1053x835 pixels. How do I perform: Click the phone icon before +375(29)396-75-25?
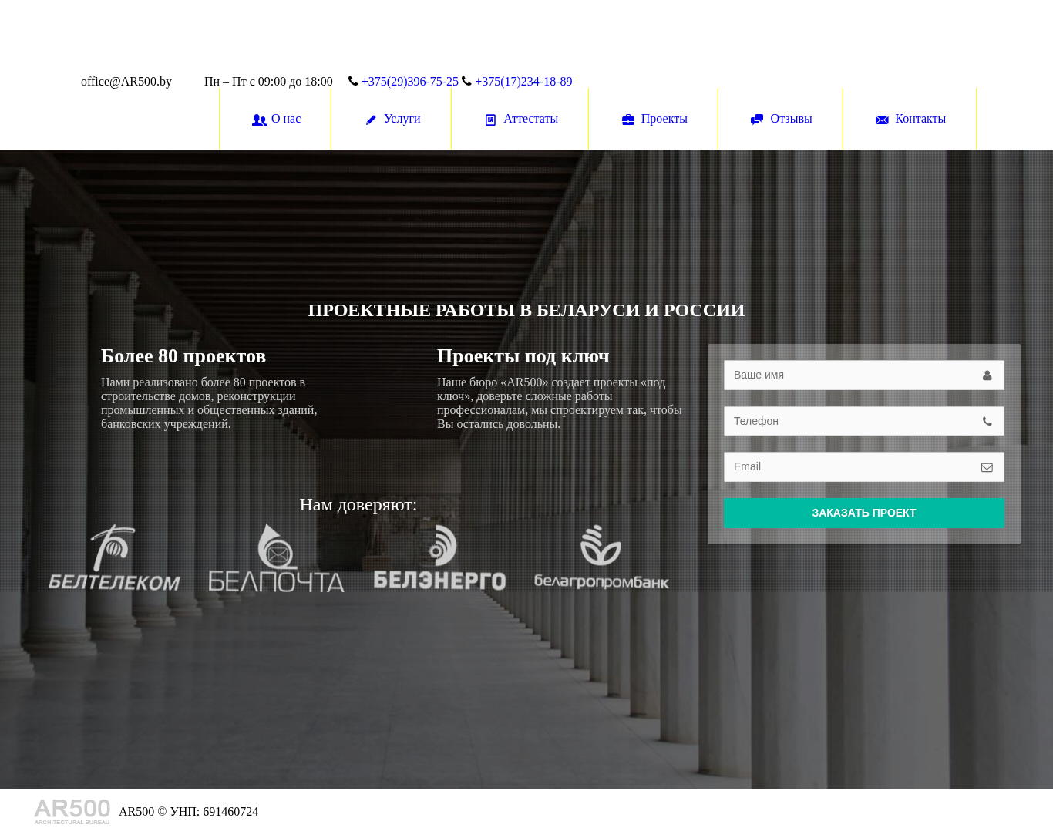[x=353, y=81]
